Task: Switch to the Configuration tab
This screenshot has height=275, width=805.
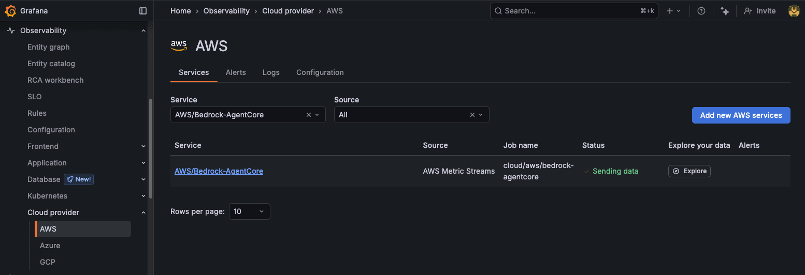Action: click(x=320, y=72)
